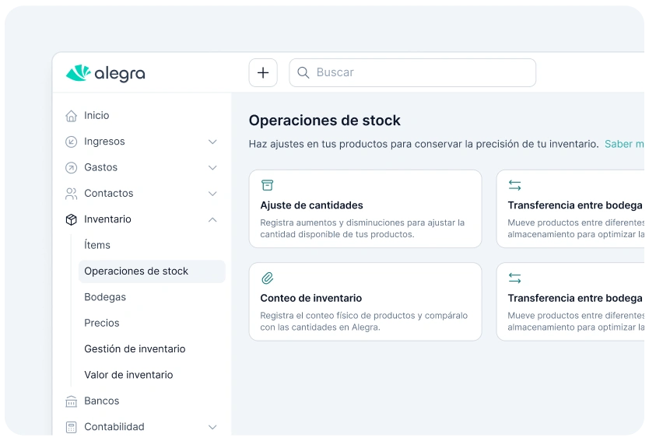Click the Haz ajustes en tus productos subtitle
The image size is (649, 441).
click(424, 144)
